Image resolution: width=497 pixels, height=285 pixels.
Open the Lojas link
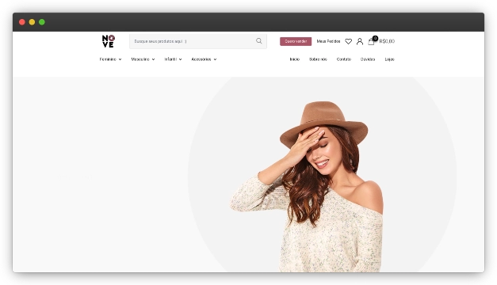coord(389,59)
